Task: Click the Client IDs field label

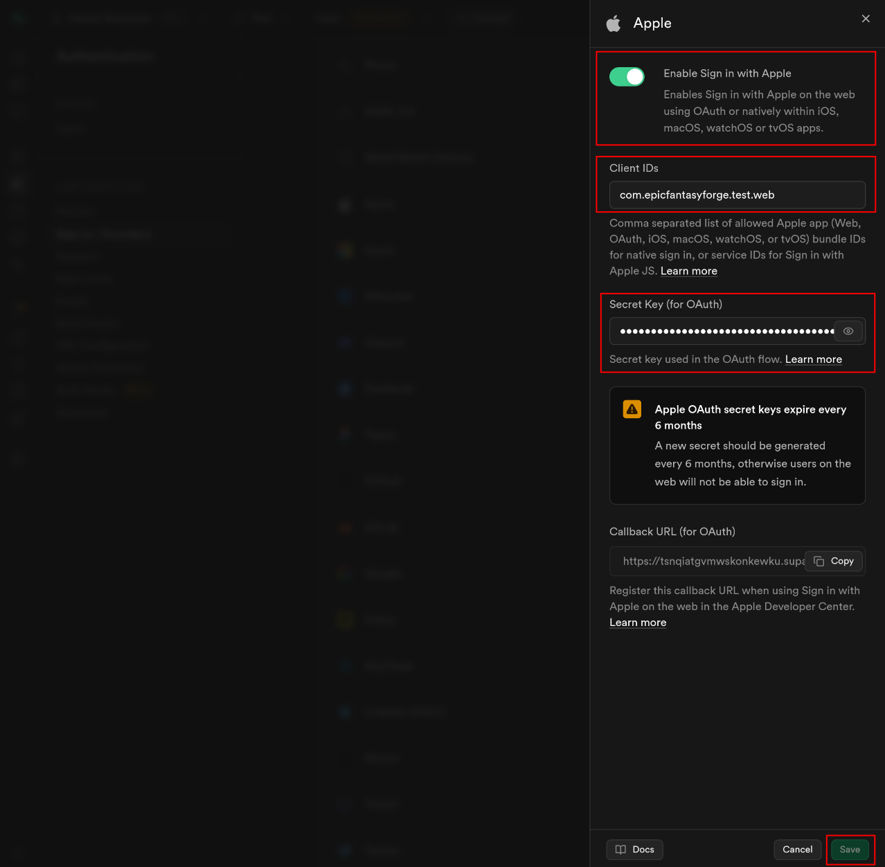Action: pyautogui.click(x=634, y=168)
